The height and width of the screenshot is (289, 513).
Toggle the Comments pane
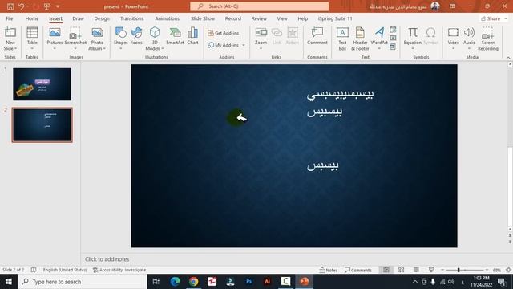358,270
